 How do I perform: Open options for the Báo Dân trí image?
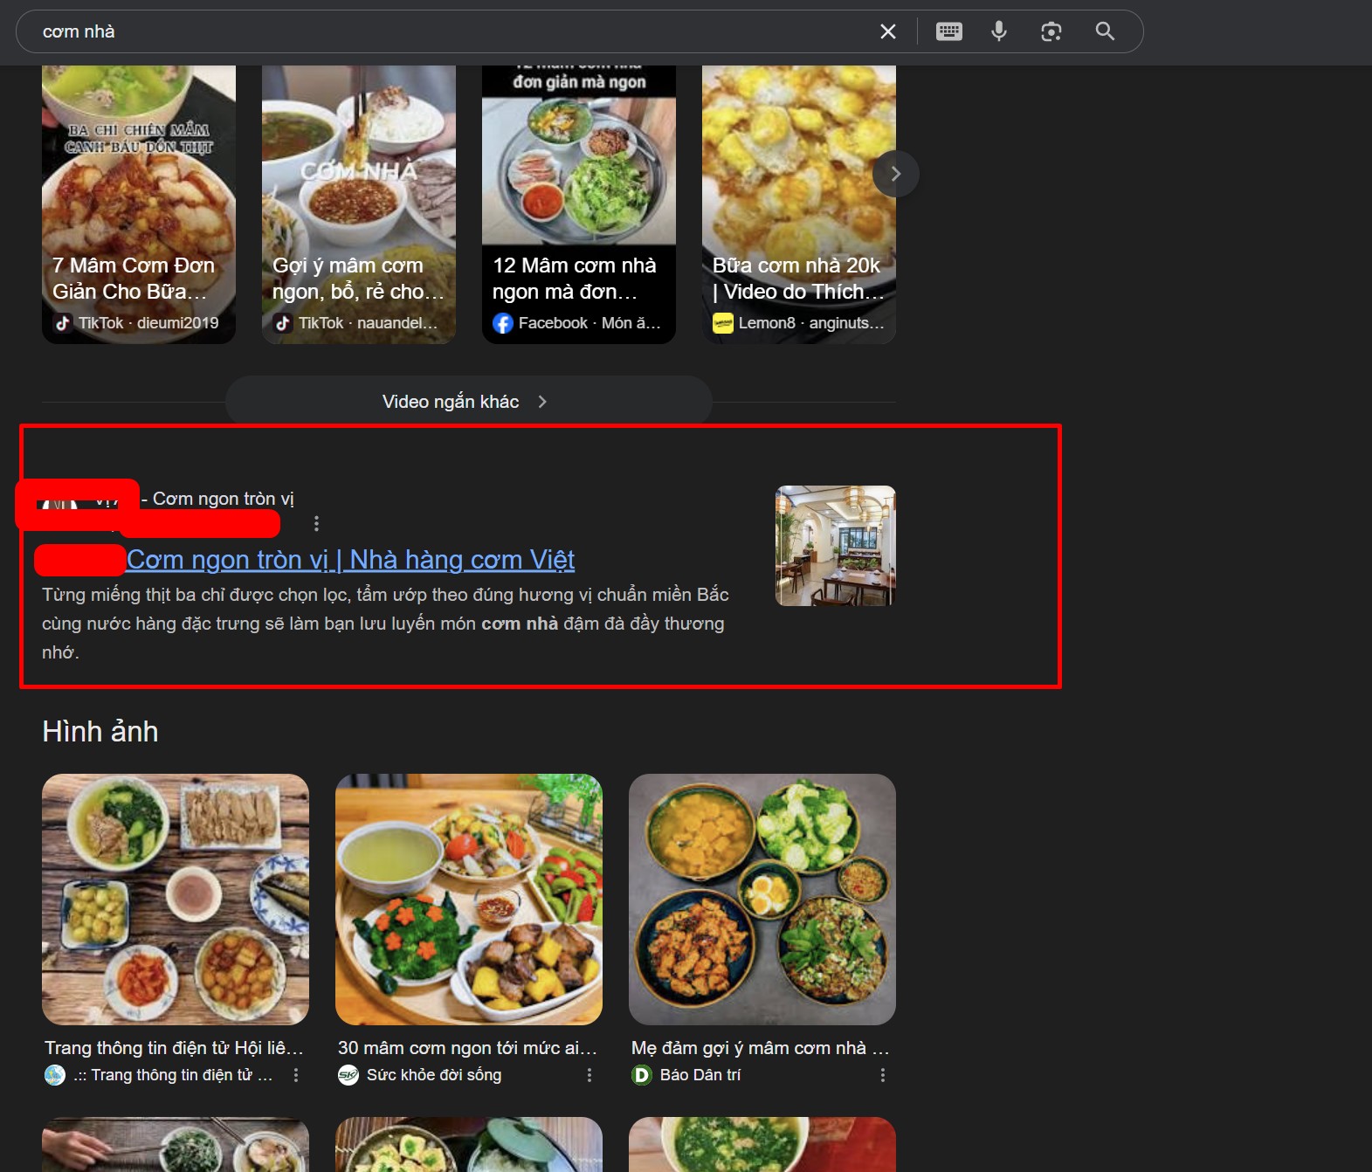(x=883, y=1075)
